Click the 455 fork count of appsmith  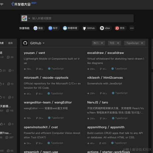pos(103,143)
